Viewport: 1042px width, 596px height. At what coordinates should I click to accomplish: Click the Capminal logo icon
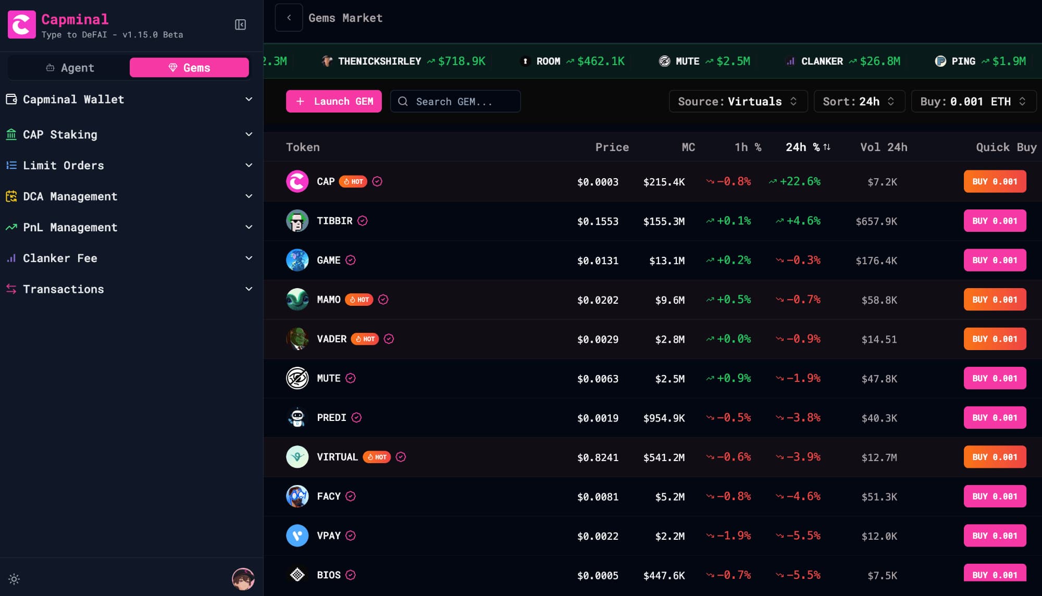[22, 24]
